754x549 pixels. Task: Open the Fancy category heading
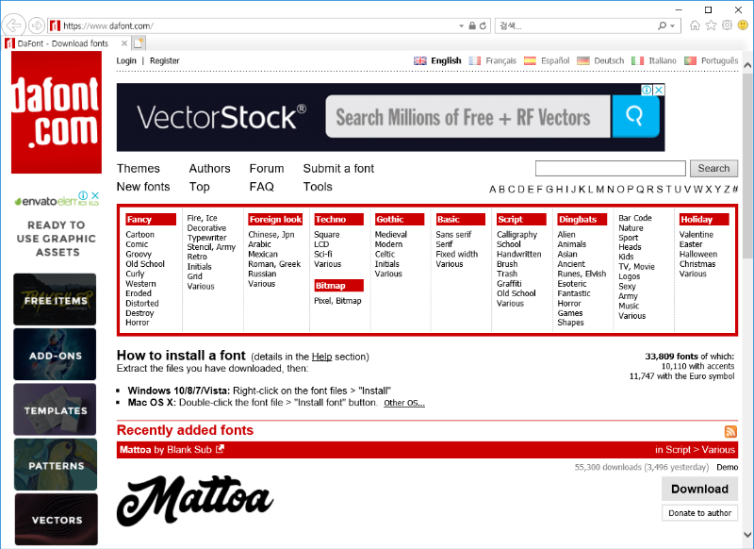tap(151, 220)
